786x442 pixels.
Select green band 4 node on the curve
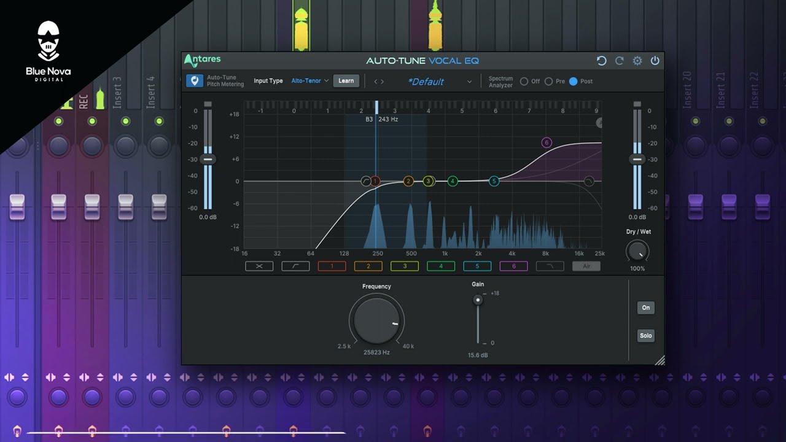coord(453,181)
